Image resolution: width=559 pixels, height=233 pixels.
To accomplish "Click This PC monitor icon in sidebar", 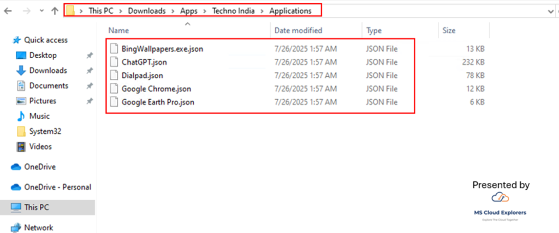I will [16, 207].
